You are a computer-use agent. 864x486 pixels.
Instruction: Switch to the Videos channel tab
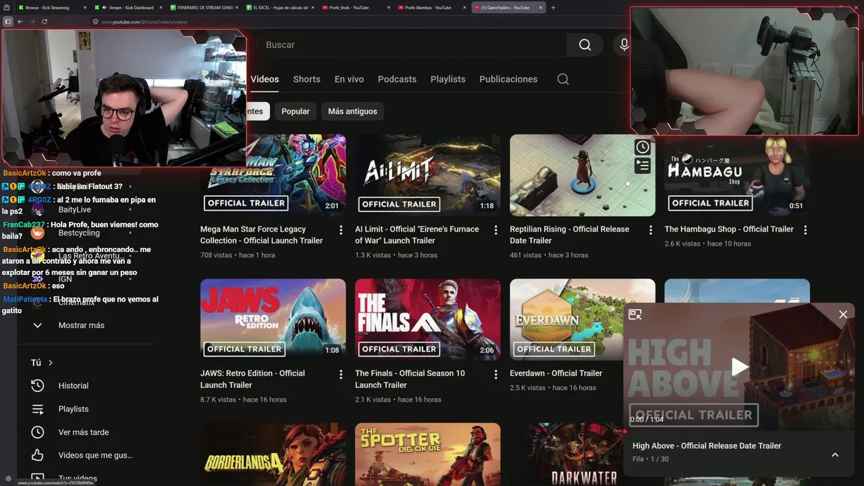tap(265, 79)
